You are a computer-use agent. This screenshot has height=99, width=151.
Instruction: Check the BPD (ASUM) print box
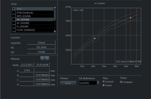click(14, 16)
